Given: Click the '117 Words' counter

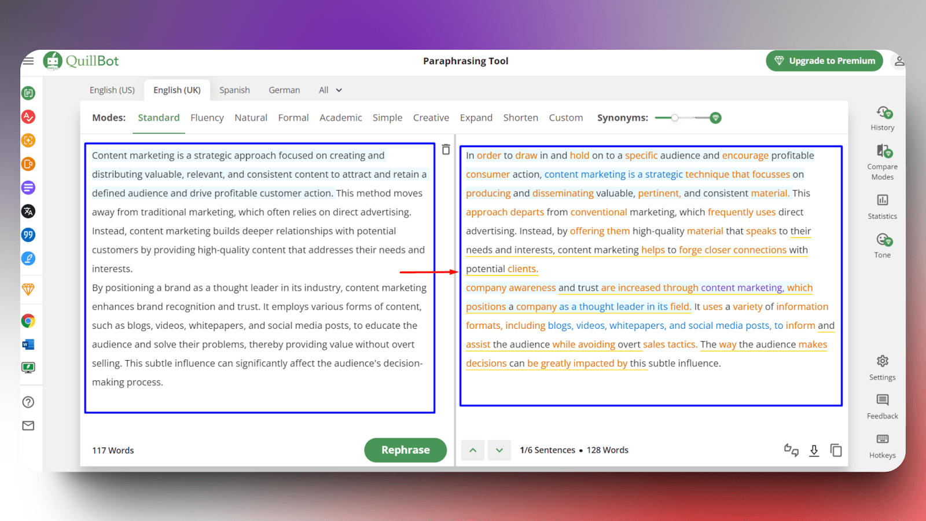Looking at the screenshot, I should click(113, 450).
